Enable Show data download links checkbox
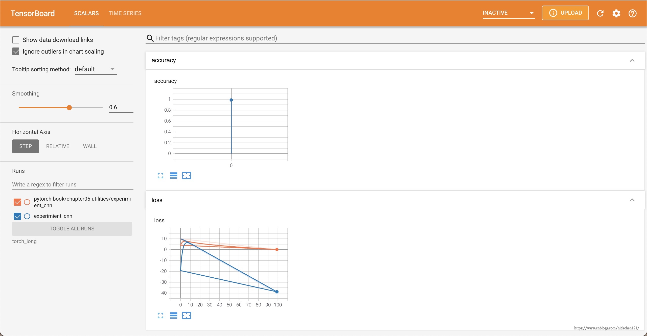The width and height of the screenshot is (647, 336). 16,40
